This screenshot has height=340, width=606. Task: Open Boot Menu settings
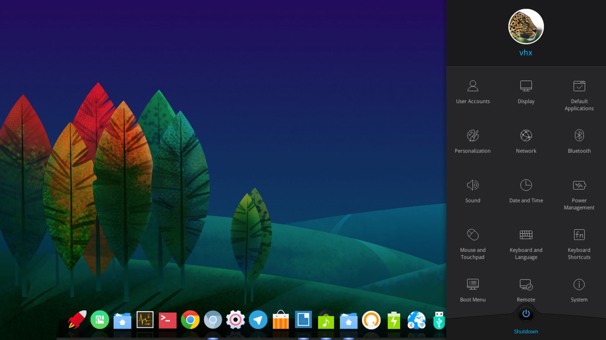(472, 290)
